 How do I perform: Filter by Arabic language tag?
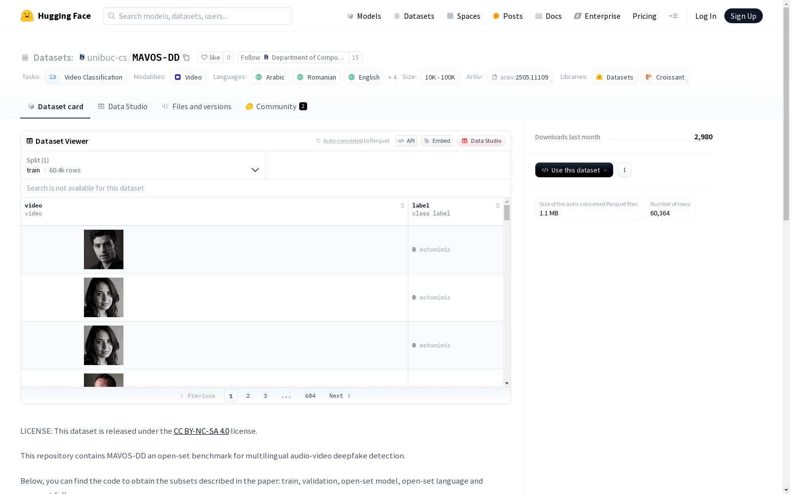tap(270, 77)
